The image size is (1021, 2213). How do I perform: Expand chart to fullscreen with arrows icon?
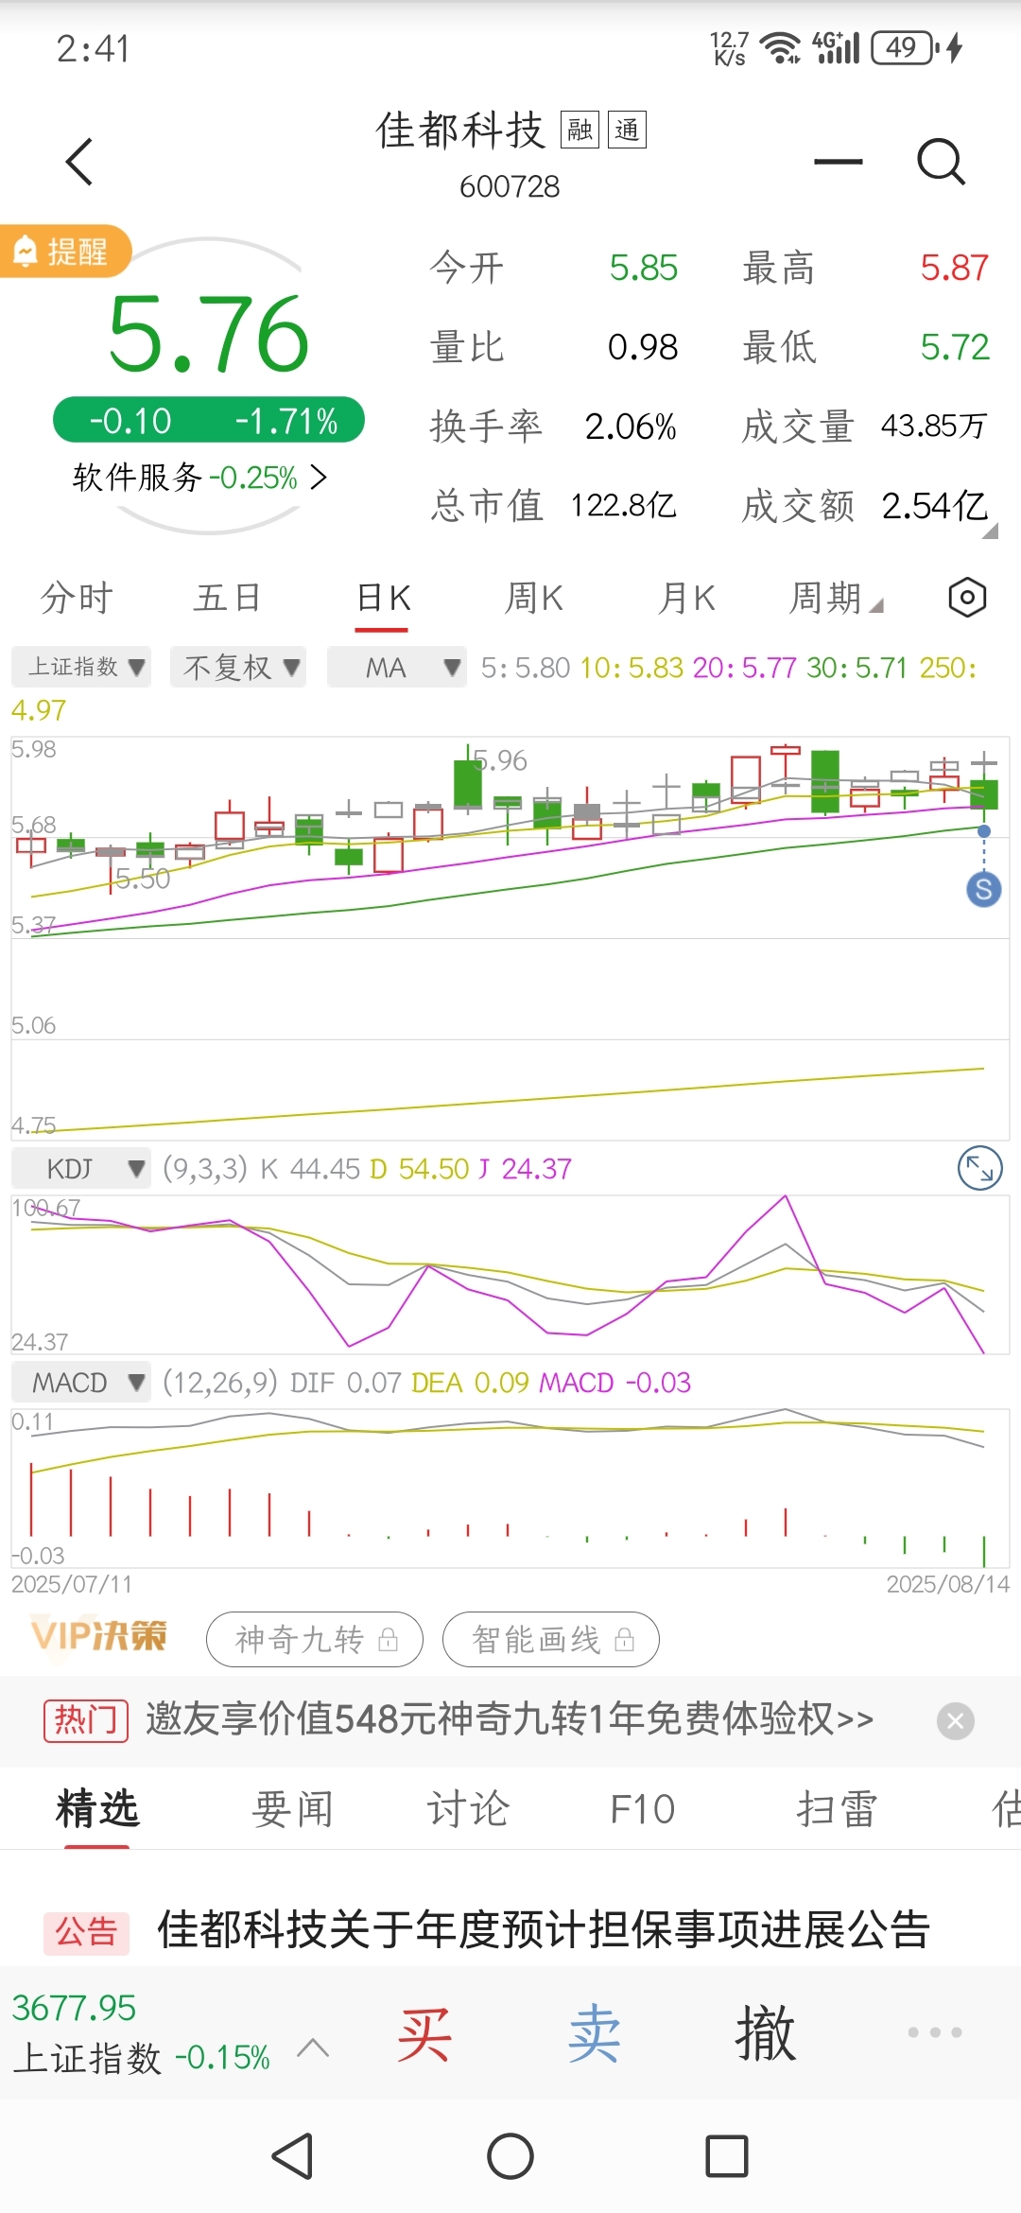(979, 1169)
